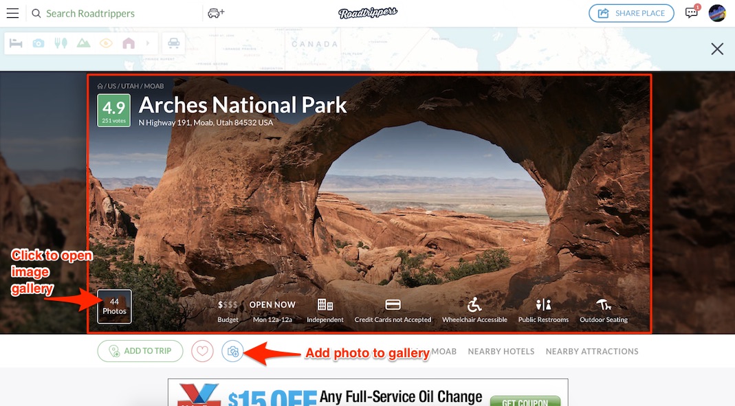This screenshot has height=406, width=735.
Task: Add photo to gallery camera icon
Action: pos(232,351)
